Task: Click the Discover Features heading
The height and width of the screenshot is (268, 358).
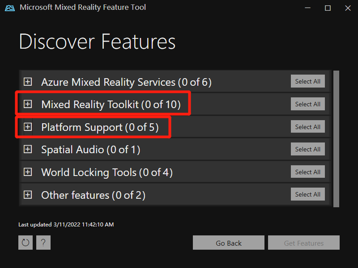Action: click(x=97, y=42)
